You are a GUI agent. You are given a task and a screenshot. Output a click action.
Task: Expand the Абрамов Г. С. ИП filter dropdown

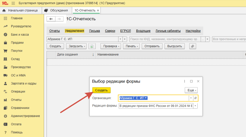[x=120, y=39]
